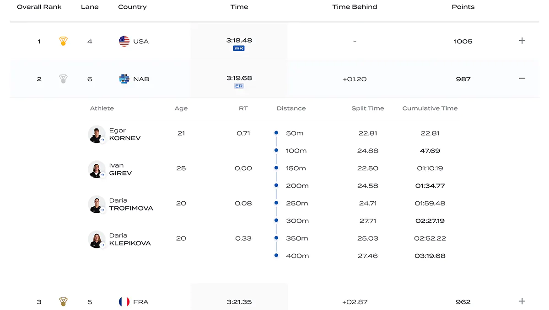The height and width of the screenshot is (310, 549).
Task: Click Daria Trofimova's name link
Action: coord(131,205)
